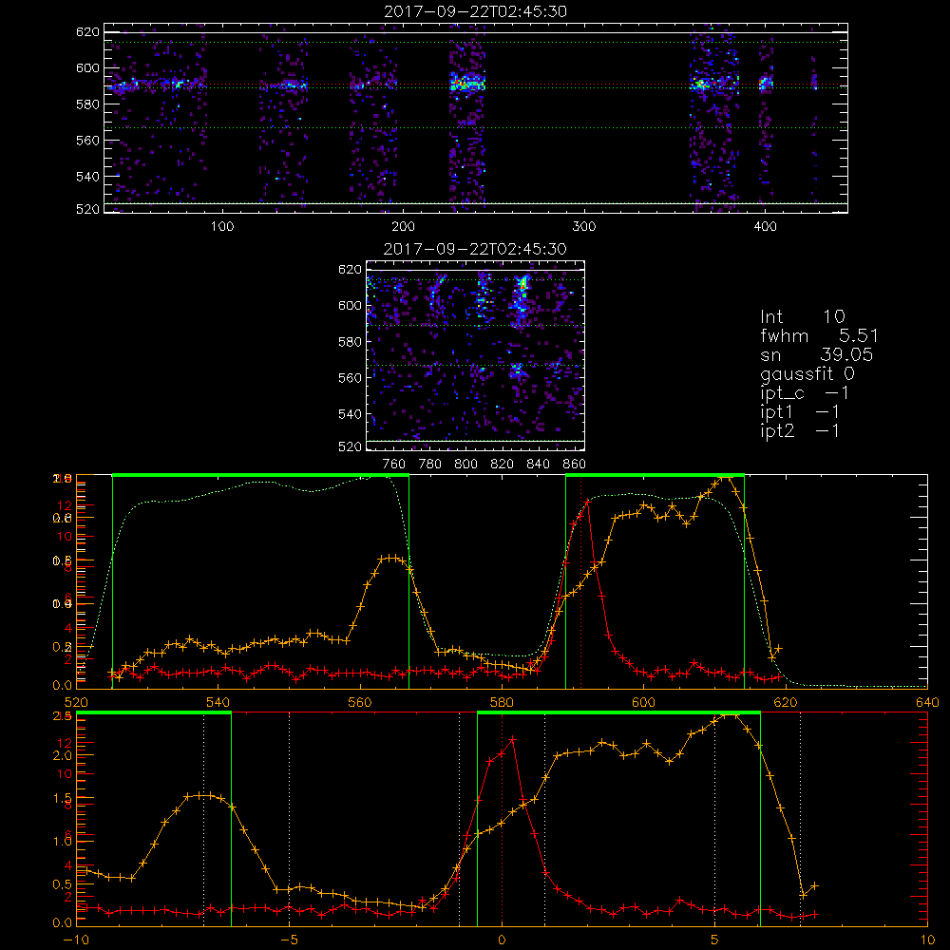Click x-axis label 300 on top image
Screen dimensions: 950x950
coord(584,227)
